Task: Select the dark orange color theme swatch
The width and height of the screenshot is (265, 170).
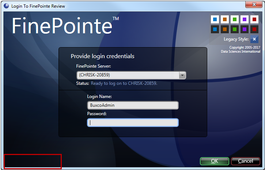Action: tap(225, 29)
